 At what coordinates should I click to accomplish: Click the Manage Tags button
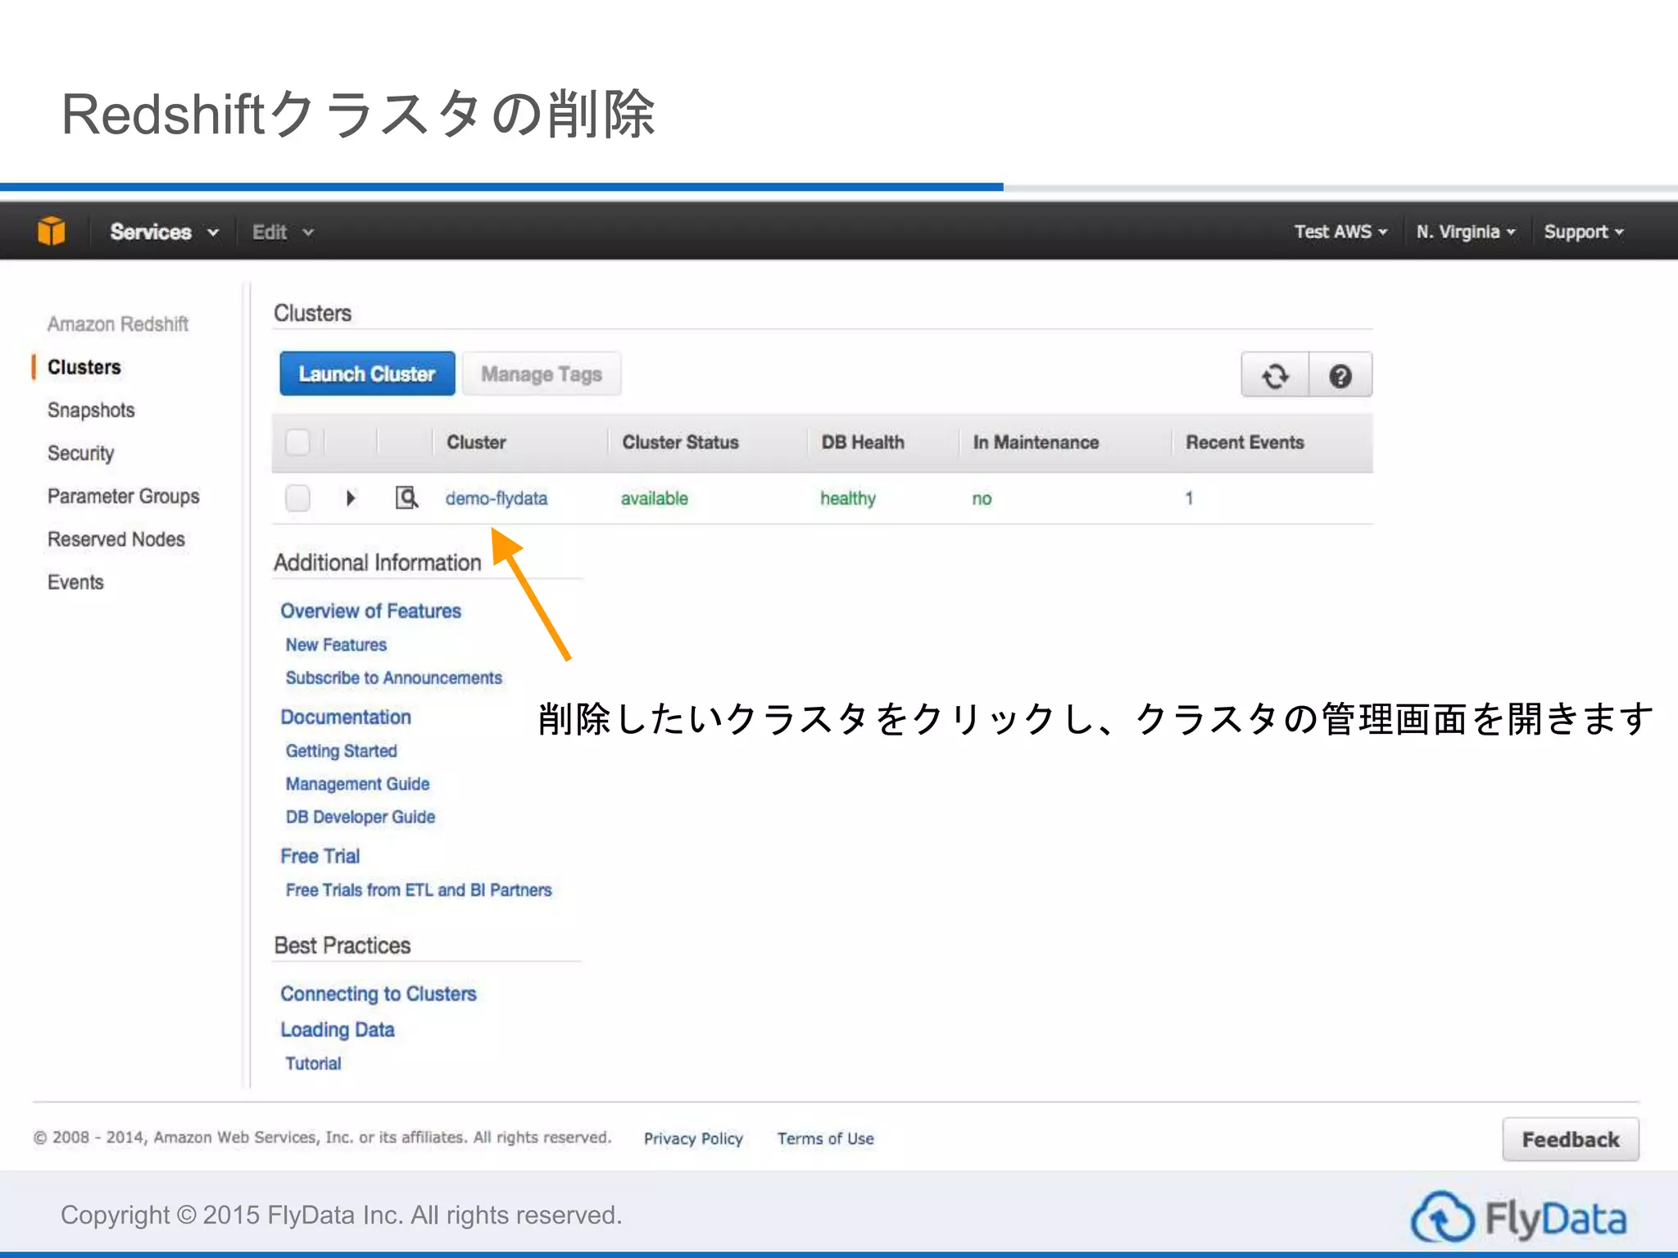[542, 373]
